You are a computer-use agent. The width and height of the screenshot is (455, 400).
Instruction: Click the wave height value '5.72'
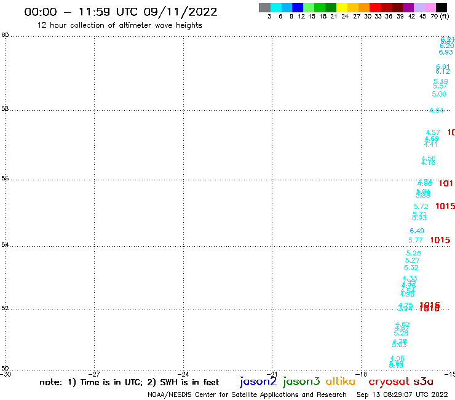(421, 206)
